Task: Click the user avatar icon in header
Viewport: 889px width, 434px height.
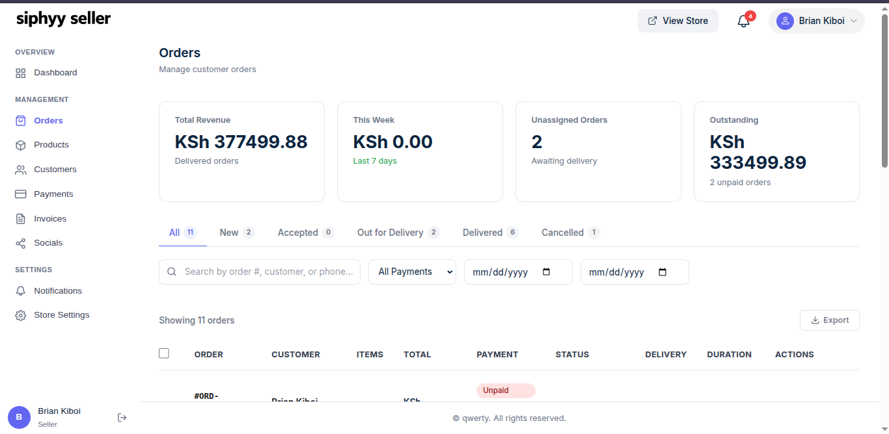Action: [785, 21]
